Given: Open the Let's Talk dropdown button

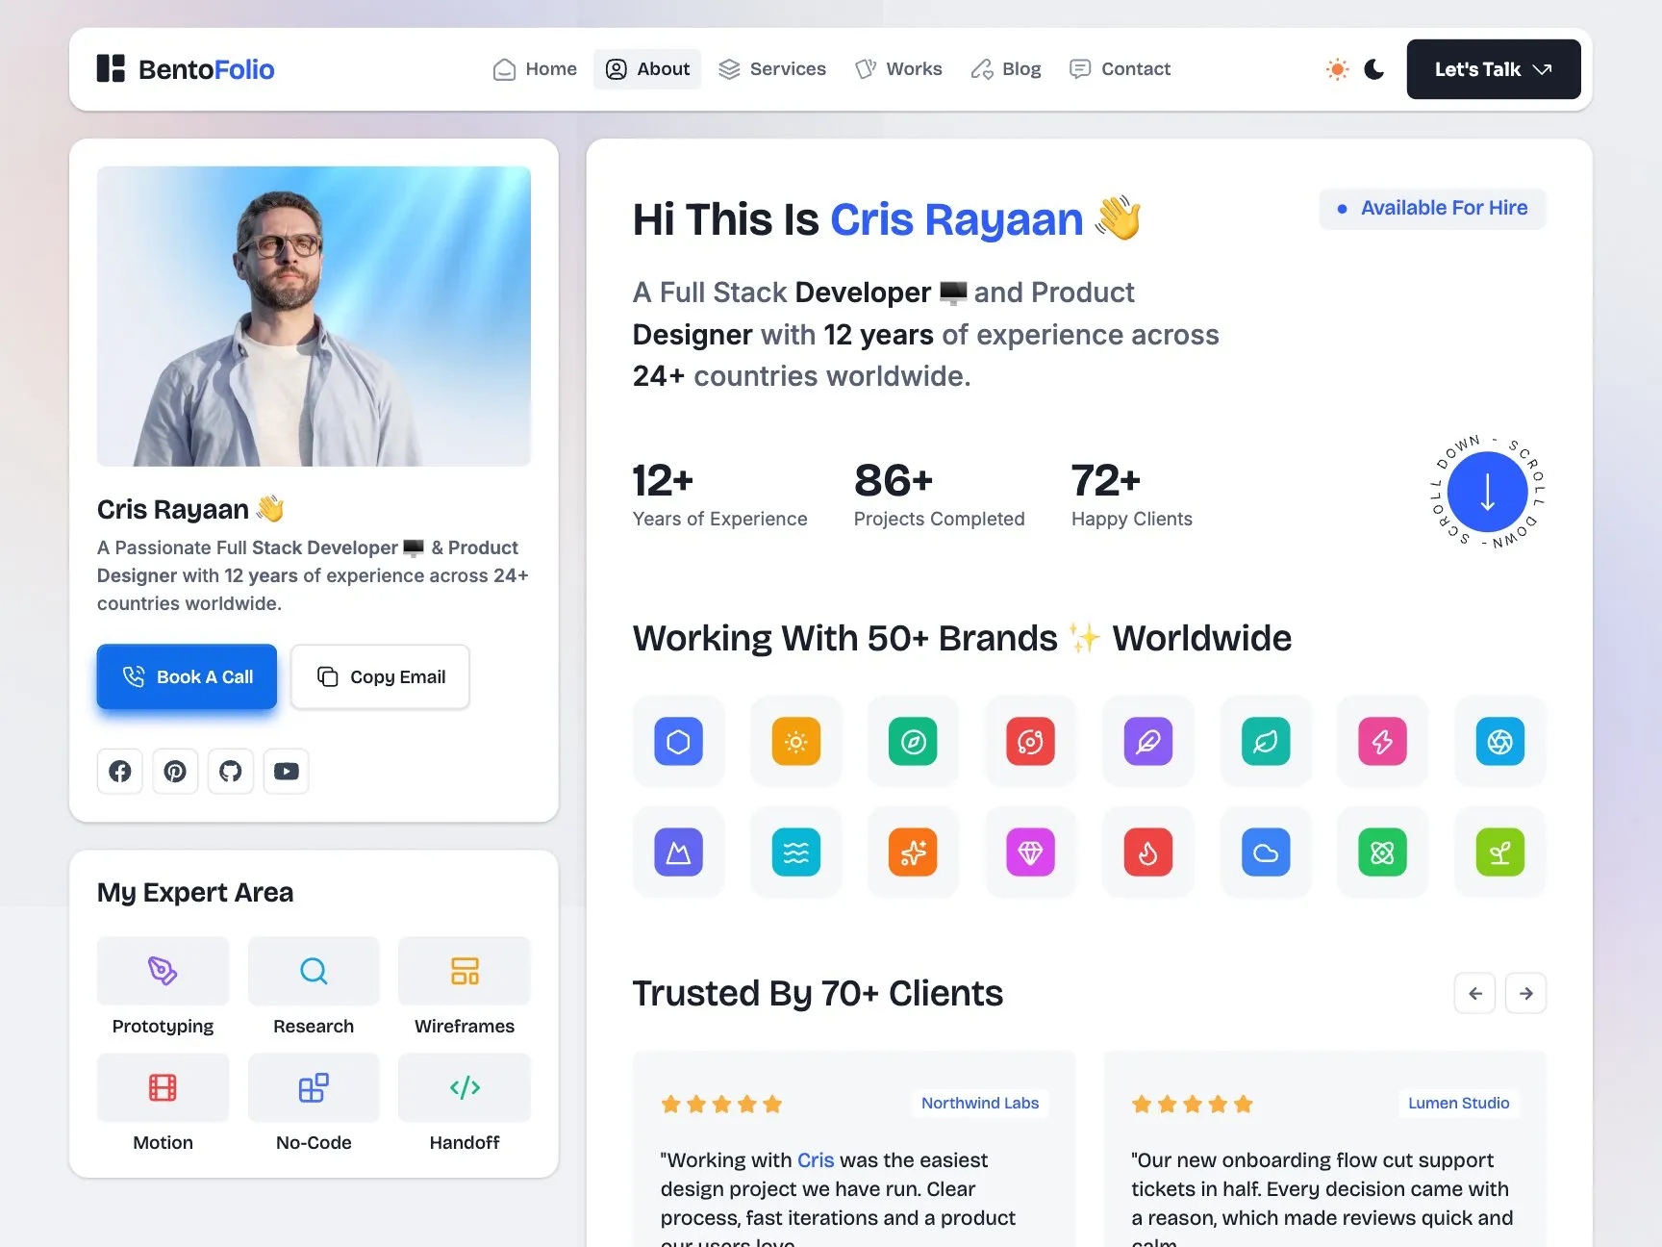Looking at the screenshot, I should coord(1494,69).
